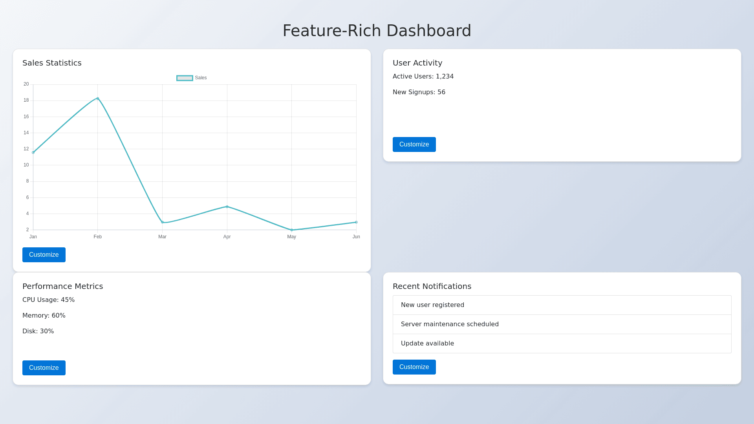The width and height of the screenshot is (754, 424).
Task: Select the May data point on chart
Action: (x=291, y=230)
